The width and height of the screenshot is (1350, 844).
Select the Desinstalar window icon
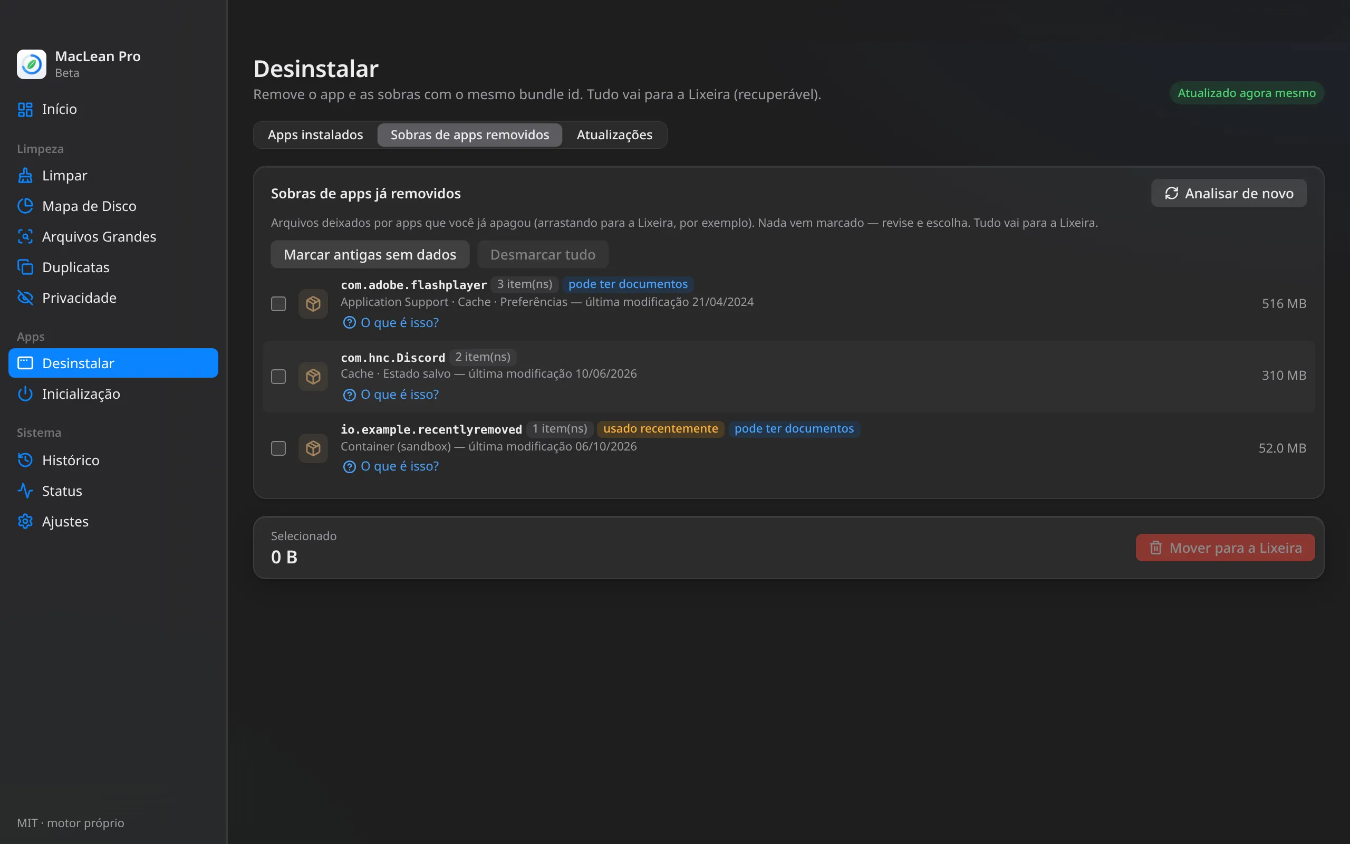(25, 363)
